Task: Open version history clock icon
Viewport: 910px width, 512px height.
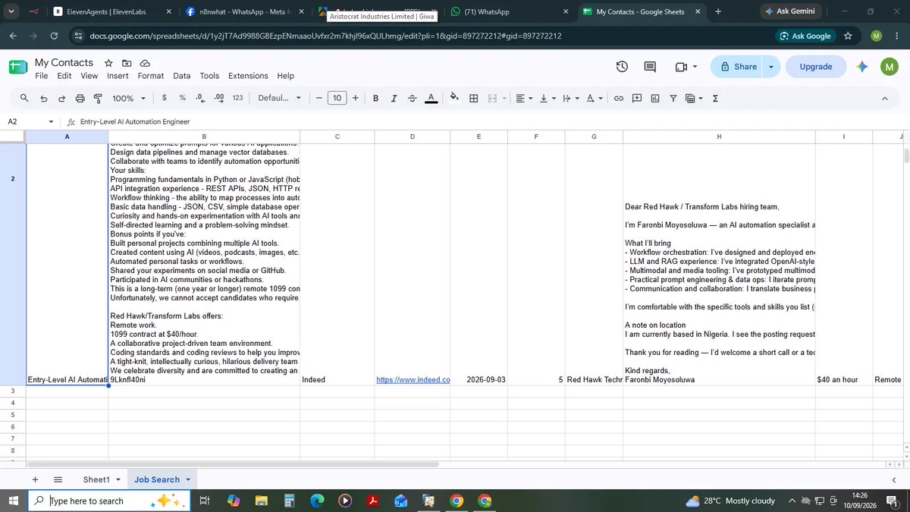Action: [622, 67]
